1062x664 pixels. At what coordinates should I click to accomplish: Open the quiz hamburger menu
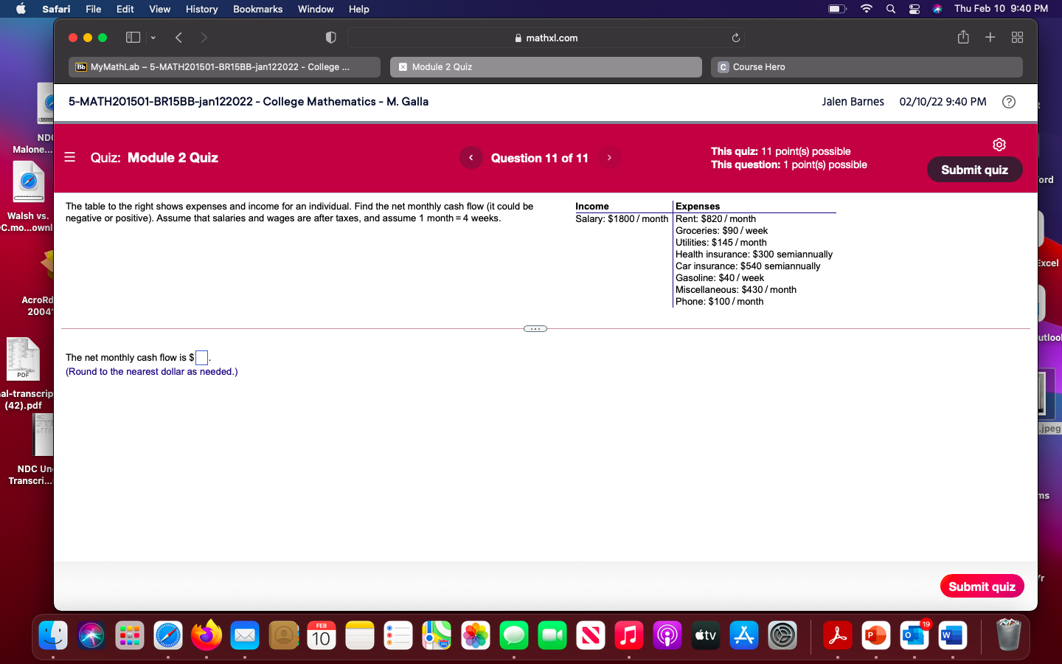coord(69,157)
